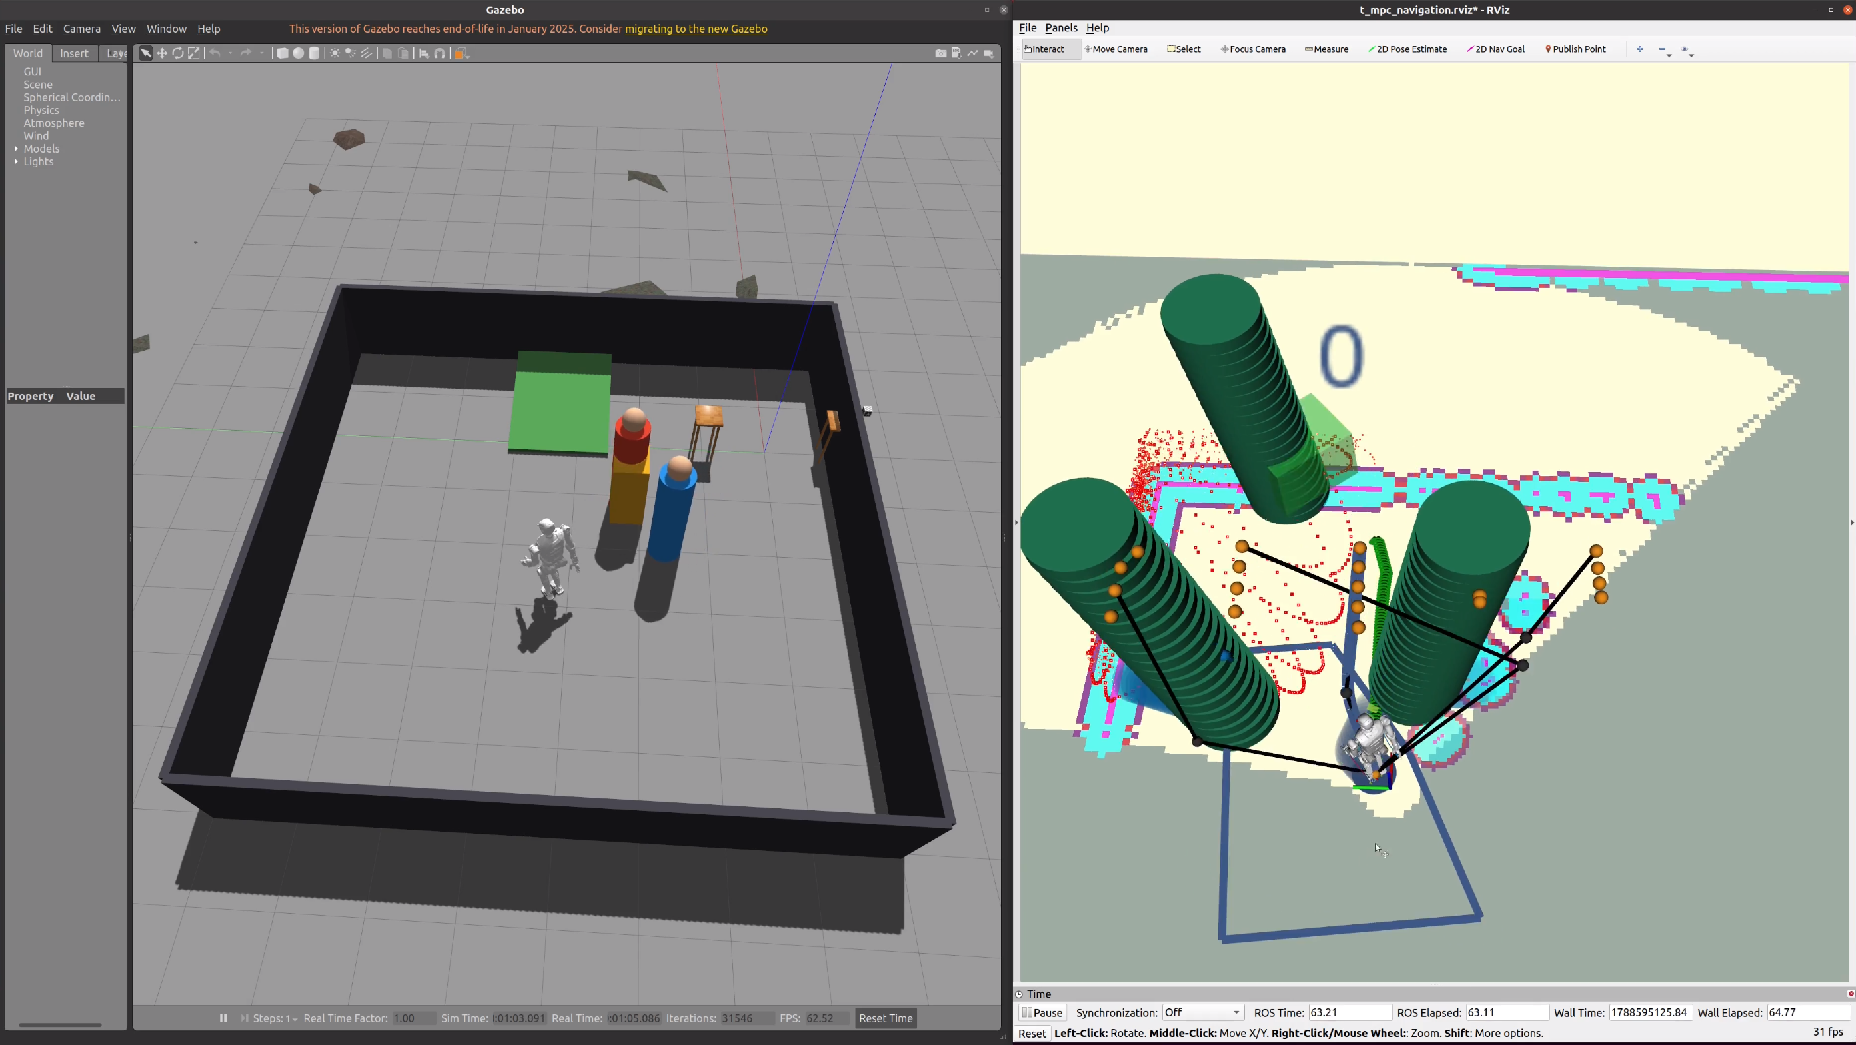Open the Gazebo Edit menu

tap(43, 29)
